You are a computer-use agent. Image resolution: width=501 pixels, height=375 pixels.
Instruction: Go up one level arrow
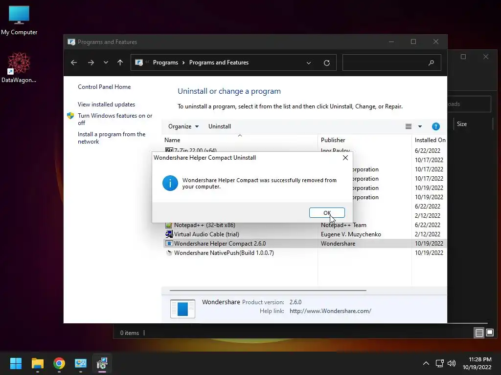click(120, 62)
